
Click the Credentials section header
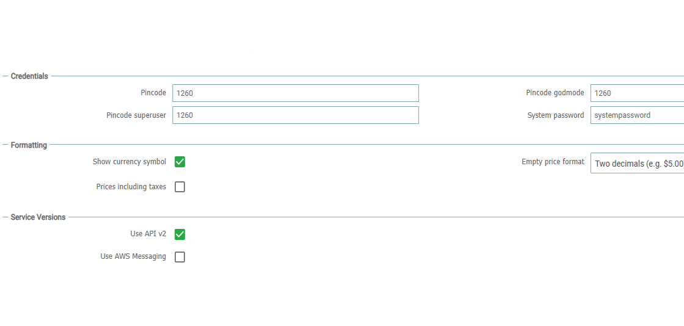tap(29, 76)
